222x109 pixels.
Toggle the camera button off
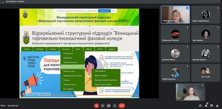pos(102,106)
